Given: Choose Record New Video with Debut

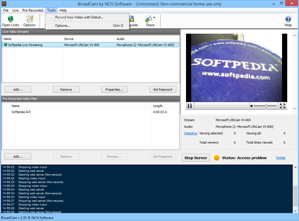Looking at the screenshot, I should coord(87,17).
